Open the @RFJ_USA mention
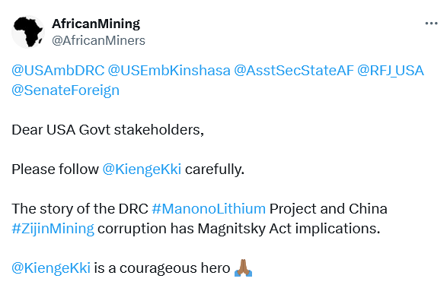447x285 pixels. click(x=391, y=71)
